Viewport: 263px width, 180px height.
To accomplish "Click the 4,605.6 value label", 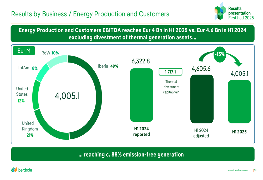I will 201,69.
